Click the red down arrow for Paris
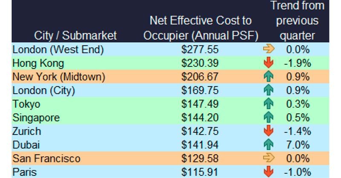 [269, 172]
